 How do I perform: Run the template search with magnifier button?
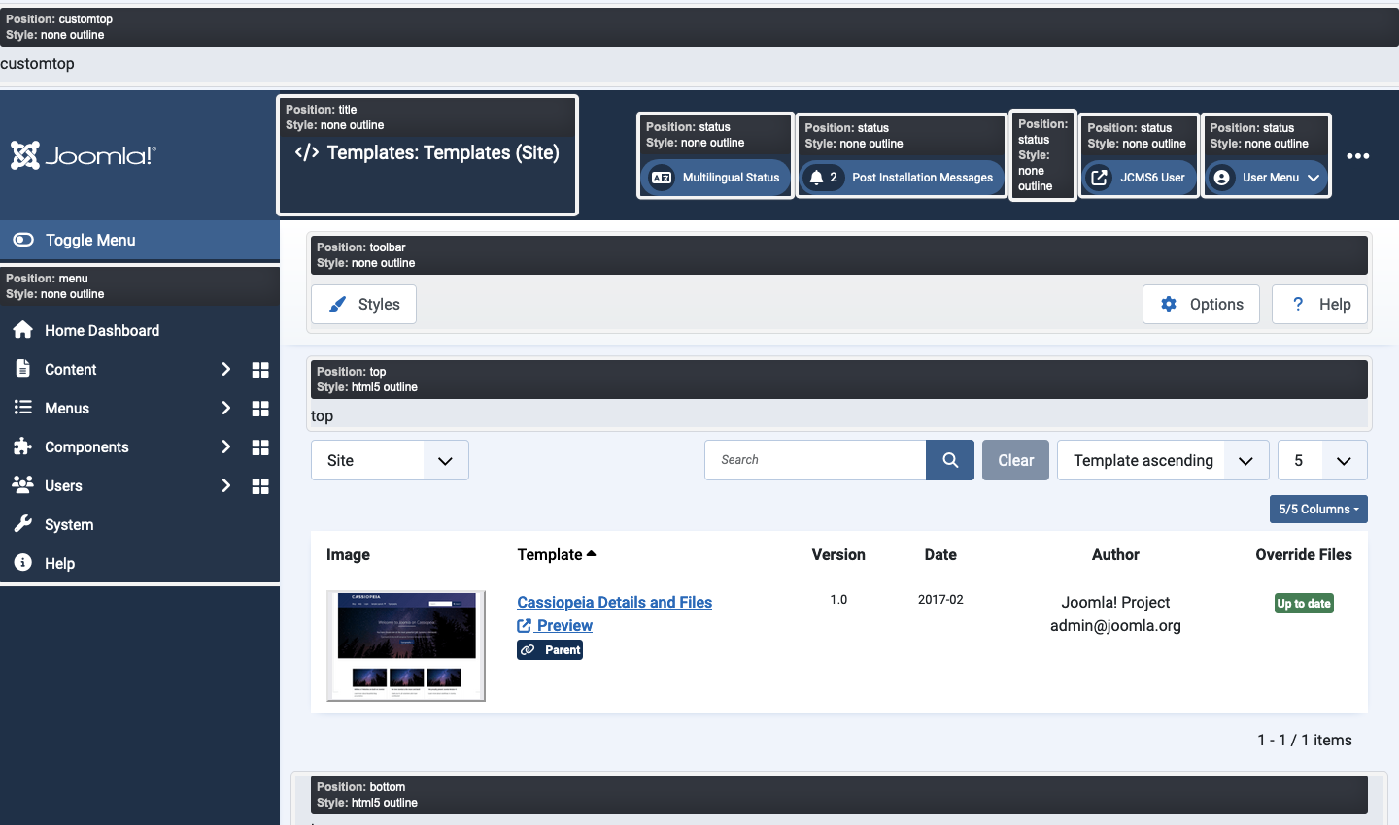(x=949, y=459)
